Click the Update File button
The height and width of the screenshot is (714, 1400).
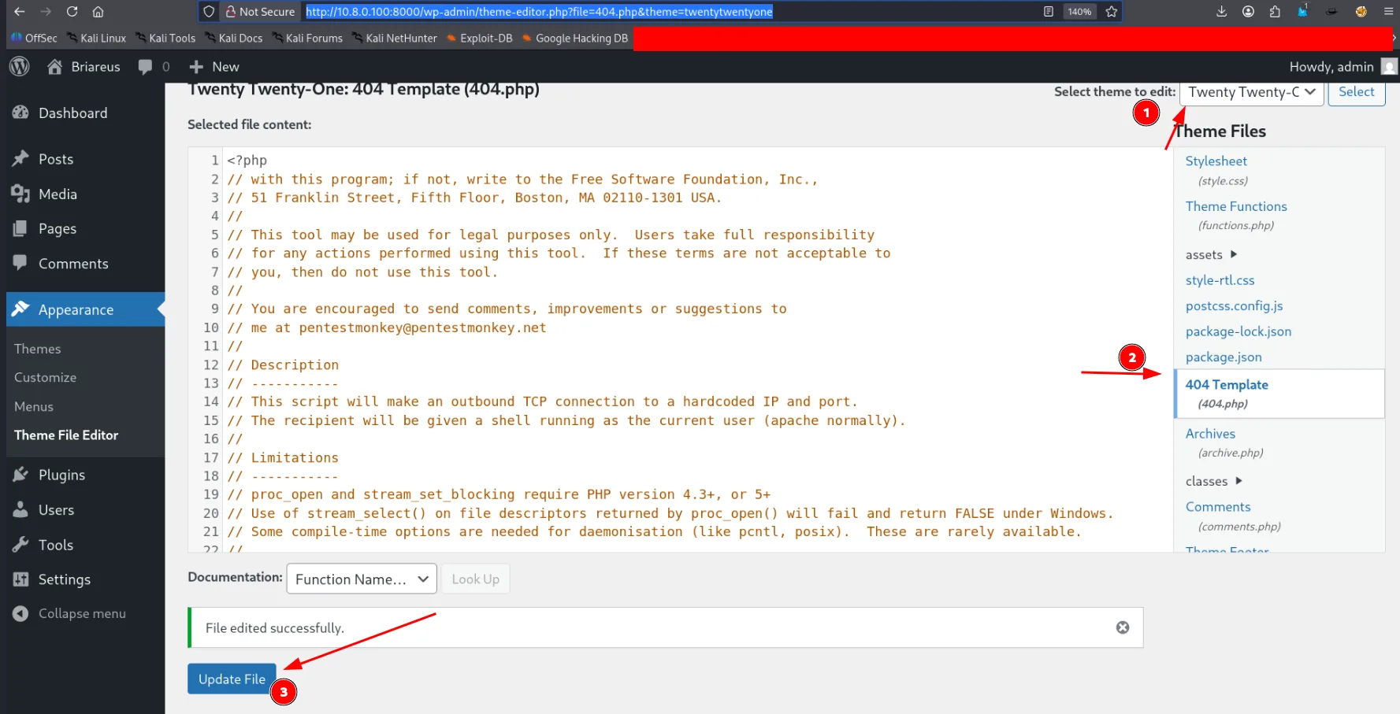click(232, 679)
